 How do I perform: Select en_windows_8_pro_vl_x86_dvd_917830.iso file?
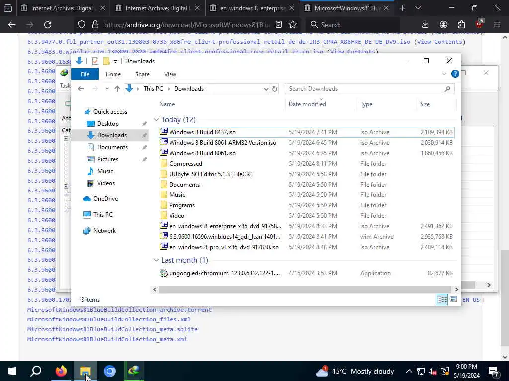pos(306,247)
